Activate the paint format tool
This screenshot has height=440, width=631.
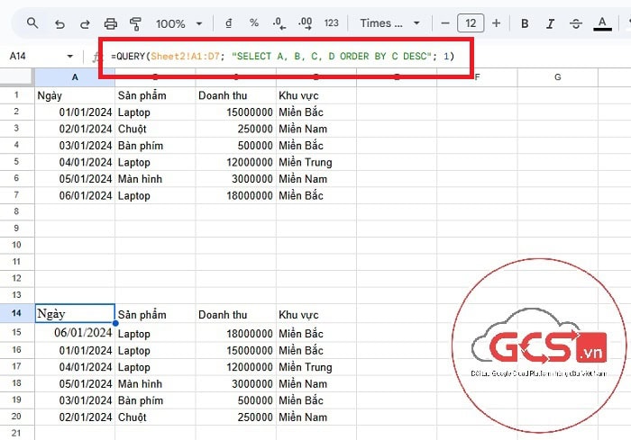[x=136, y=23]
